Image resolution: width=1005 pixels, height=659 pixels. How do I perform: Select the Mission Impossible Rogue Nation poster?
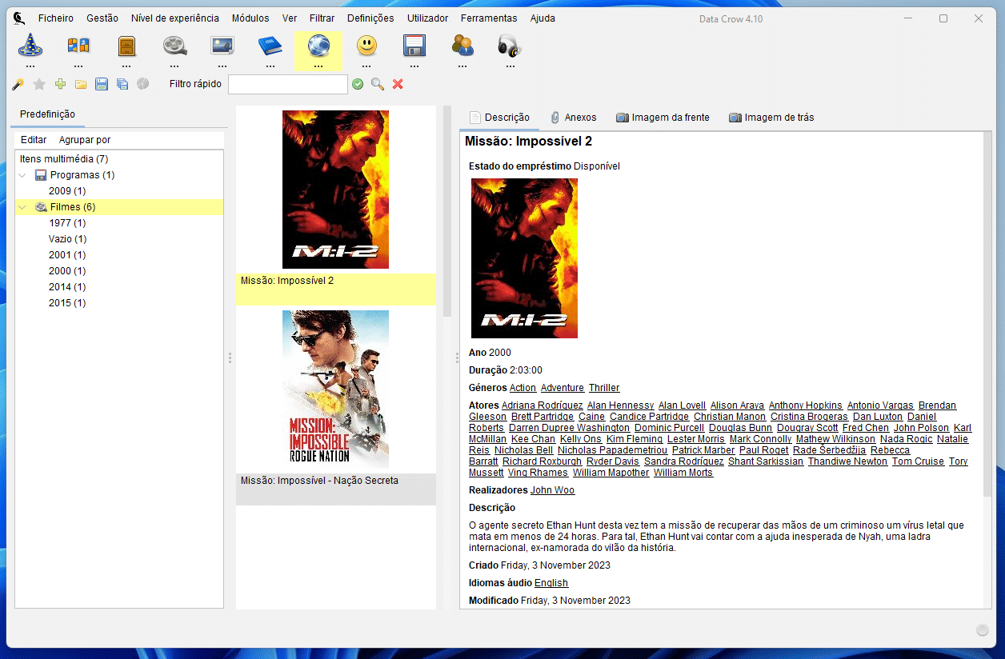point(335,389)
